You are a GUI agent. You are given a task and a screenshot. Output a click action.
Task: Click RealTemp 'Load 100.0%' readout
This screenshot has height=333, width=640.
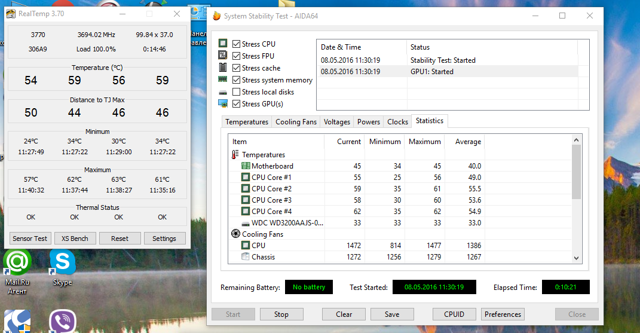(x=96, y=49)
